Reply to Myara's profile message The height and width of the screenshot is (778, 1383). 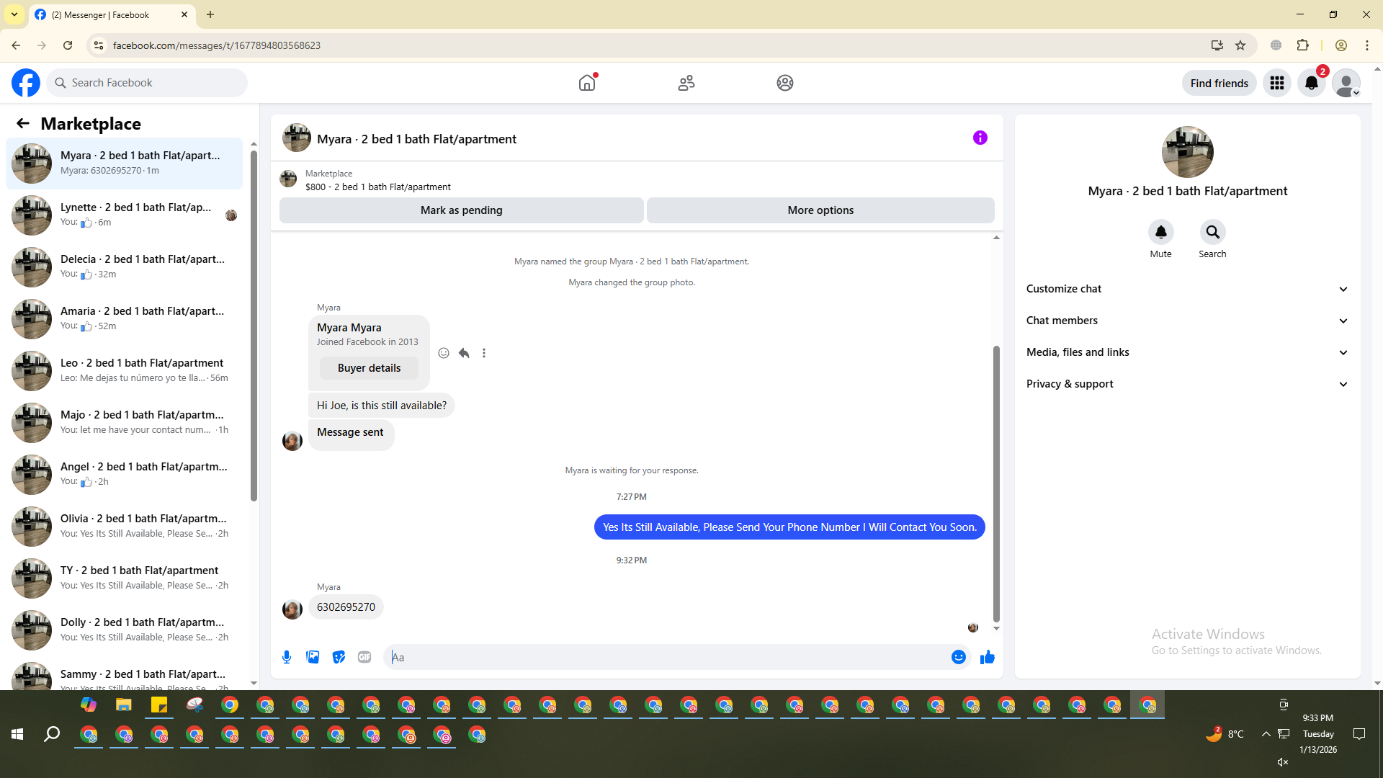(464, 353)
